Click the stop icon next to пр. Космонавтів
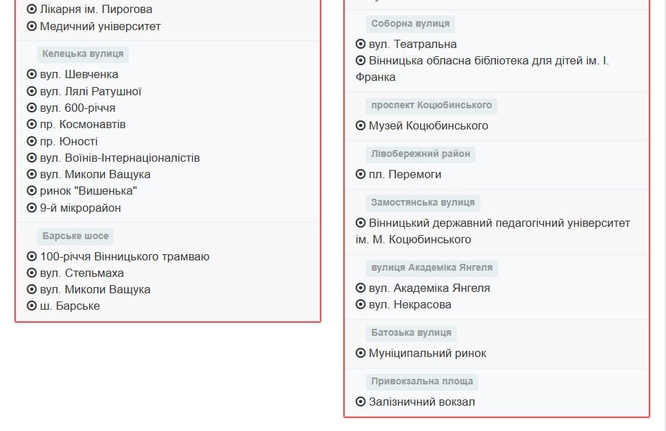This screenshot has width=666, height=431. tap(32, 125)
